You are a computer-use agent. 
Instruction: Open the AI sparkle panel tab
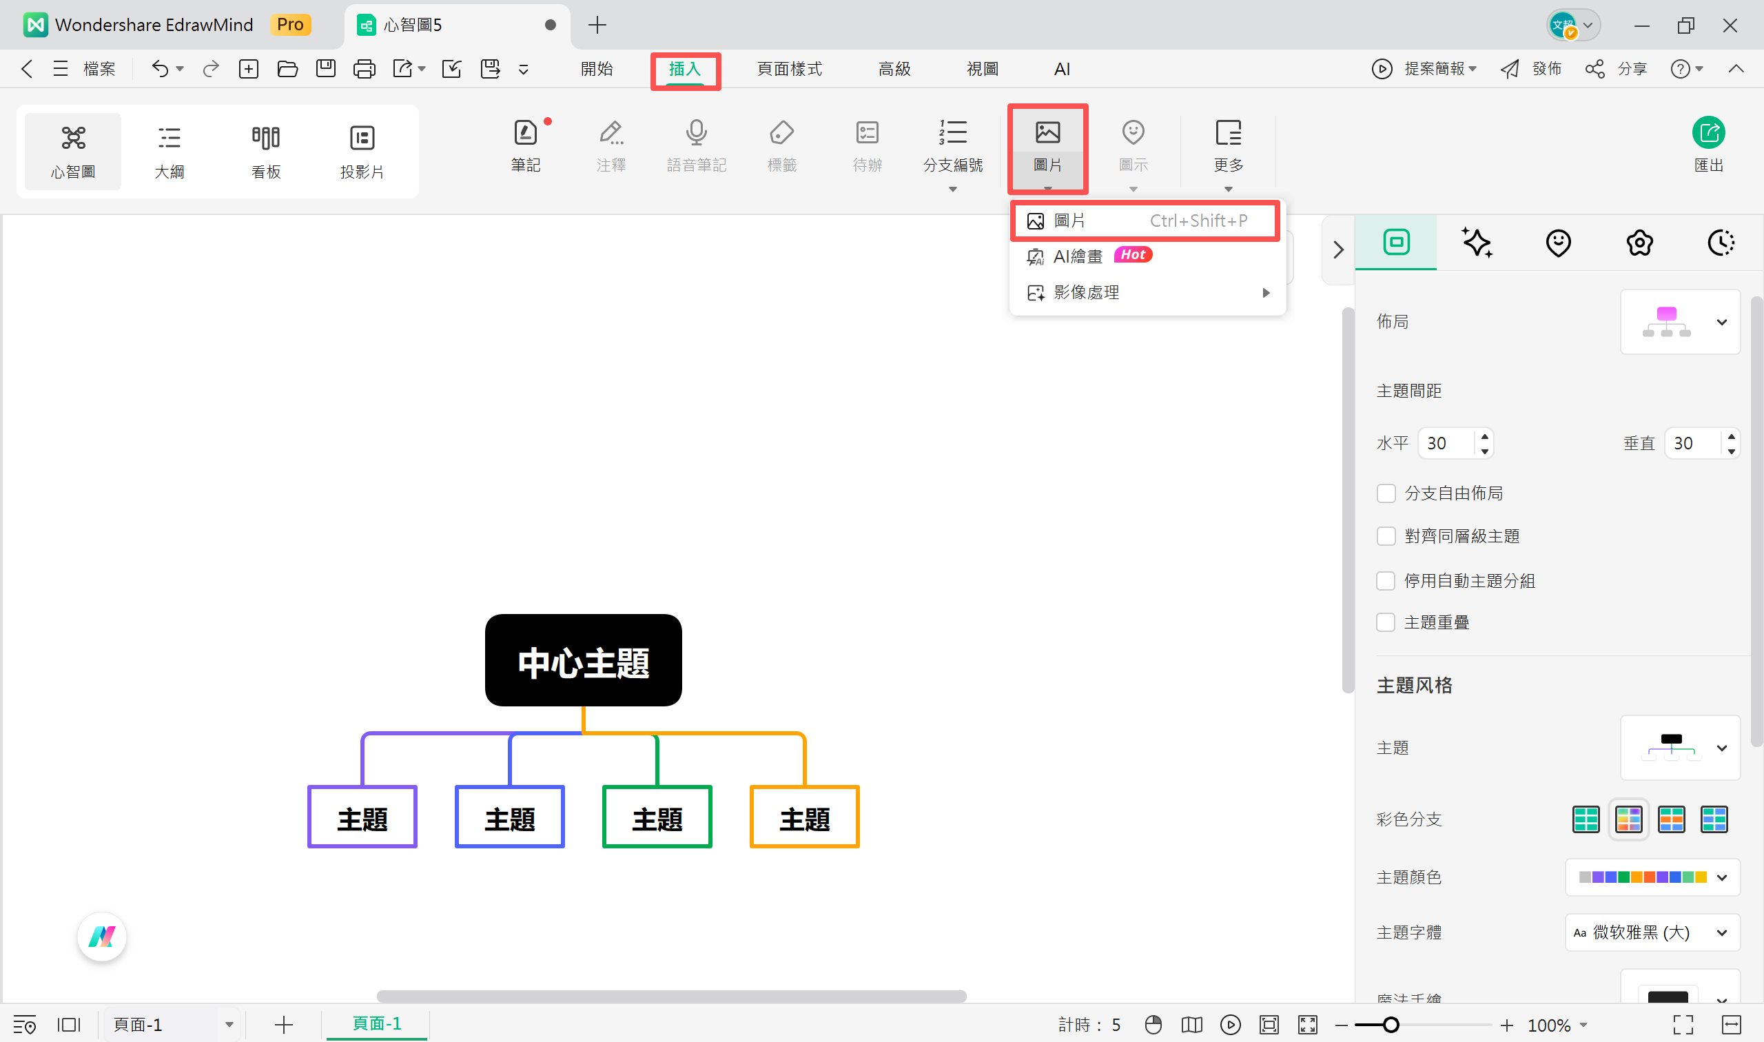click(1477, 243)
